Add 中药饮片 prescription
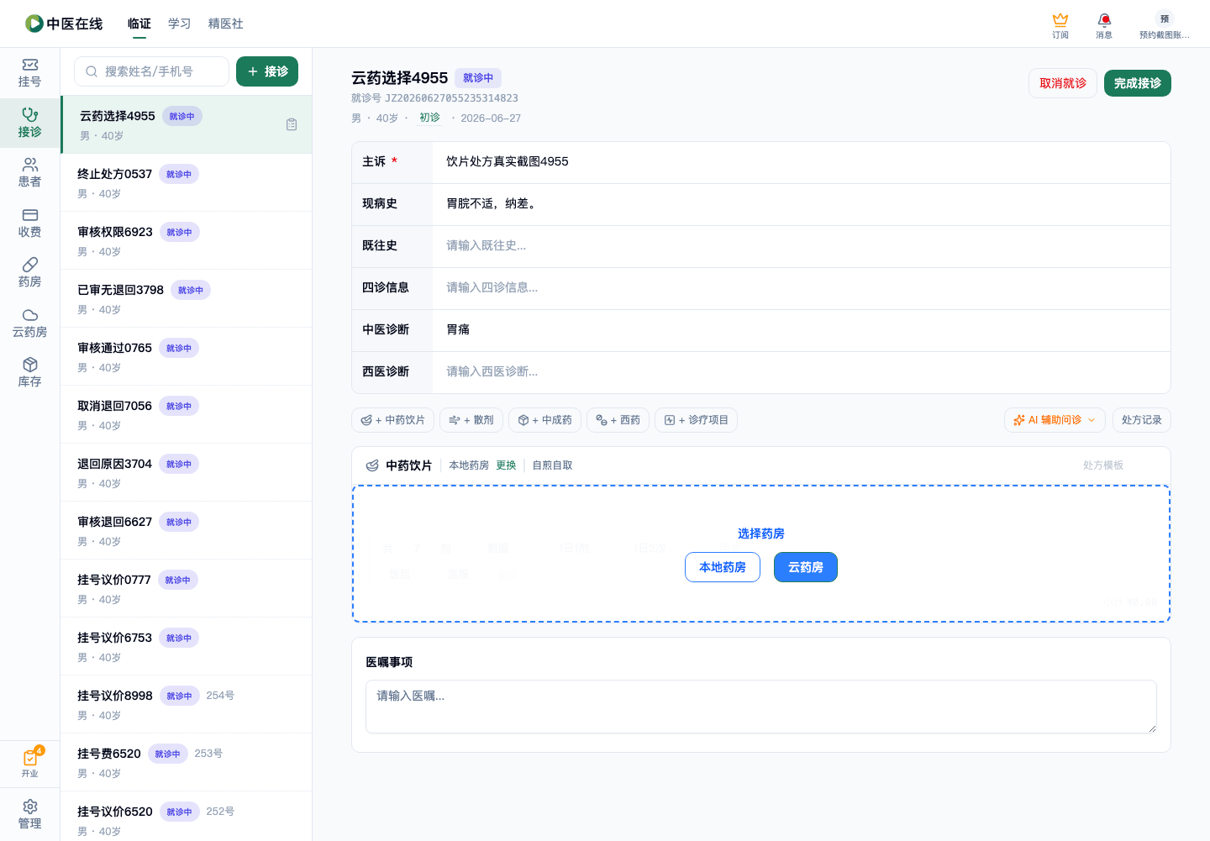The height and width of the screenshot is (841, 1210). [x=392, y=420]
